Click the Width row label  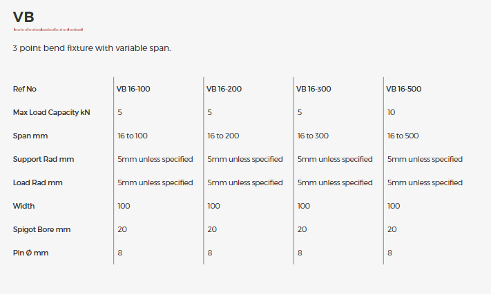(23, 206)
